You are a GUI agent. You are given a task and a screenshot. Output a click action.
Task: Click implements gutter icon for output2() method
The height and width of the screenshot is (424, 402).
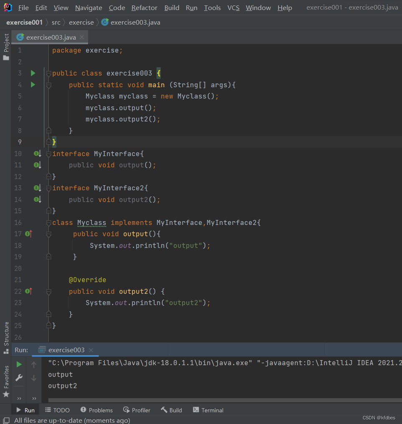click(28, 291)
